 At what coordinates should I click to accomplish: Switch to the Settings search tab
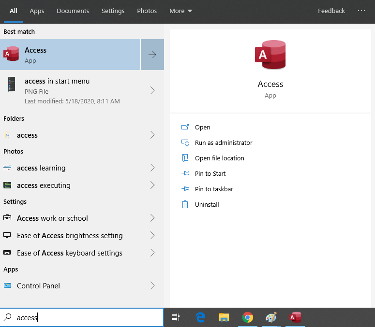tap(113, 11)
